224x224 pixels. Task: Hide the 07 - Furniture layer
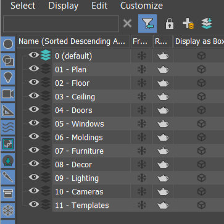click(x=34, y=150)
